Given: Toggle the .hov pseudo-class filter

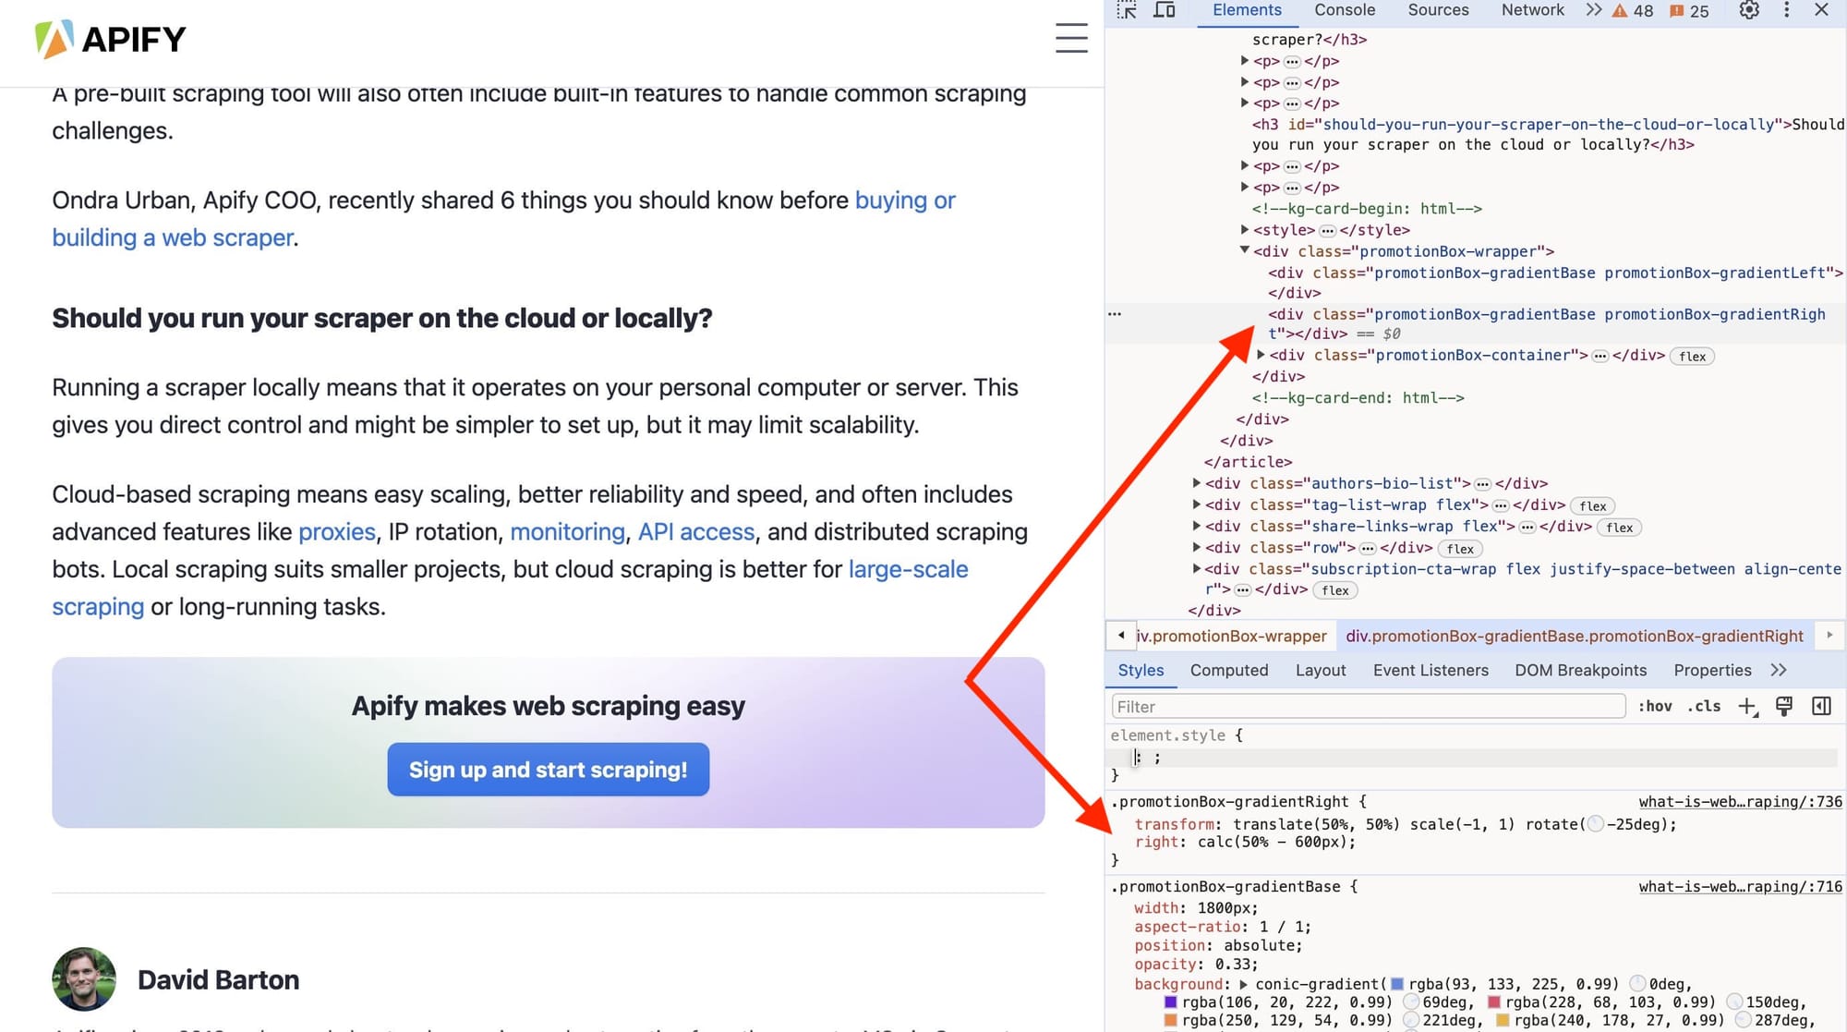Looking at the screenshot, I should [1653, 707].
